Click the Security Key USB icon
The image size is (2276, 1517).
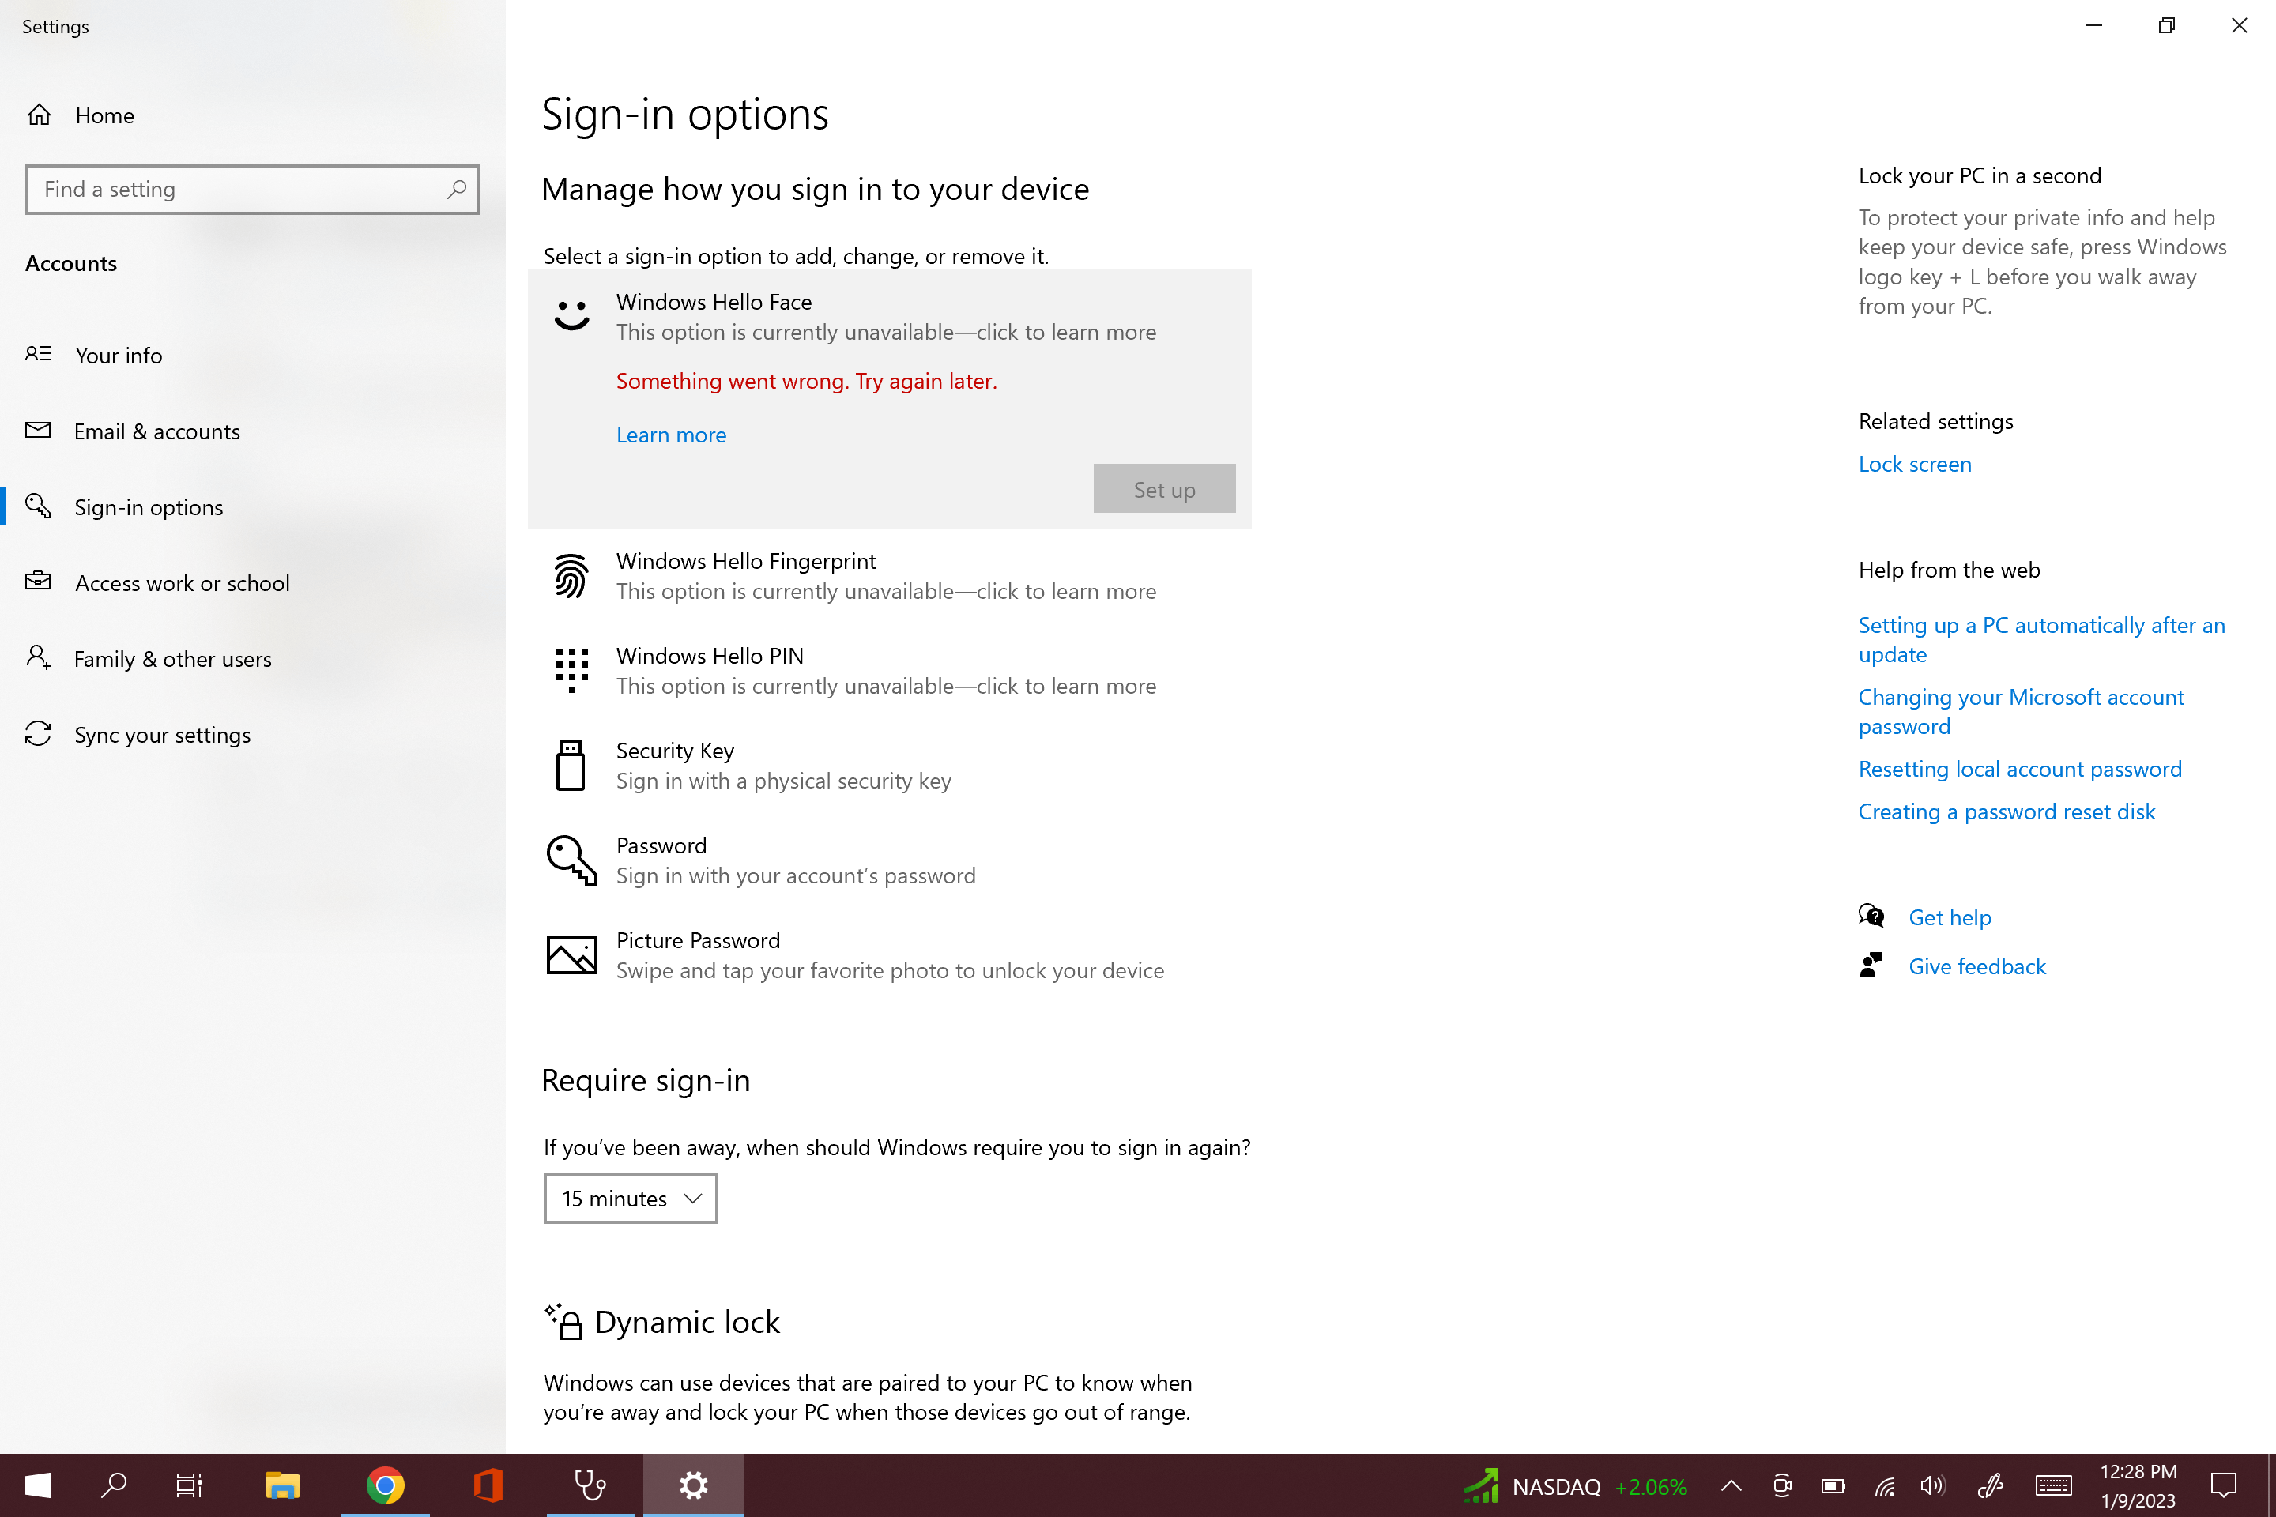tap(571, 766)
